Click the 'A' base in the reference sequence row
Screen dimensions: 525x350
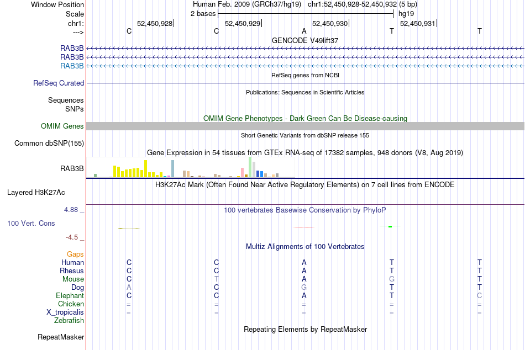(x=304, y=31)
